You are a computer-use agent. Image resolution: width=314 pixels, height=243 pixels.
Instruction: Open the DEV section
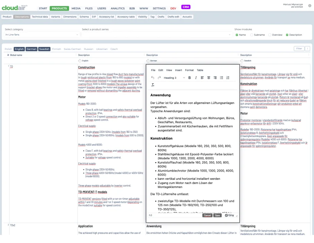pos(173,8)
